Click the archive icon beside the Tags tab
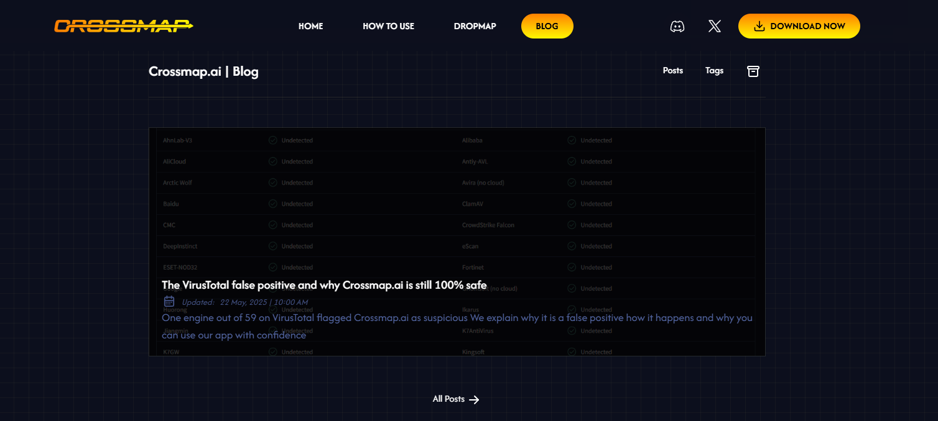 point(753,71)
